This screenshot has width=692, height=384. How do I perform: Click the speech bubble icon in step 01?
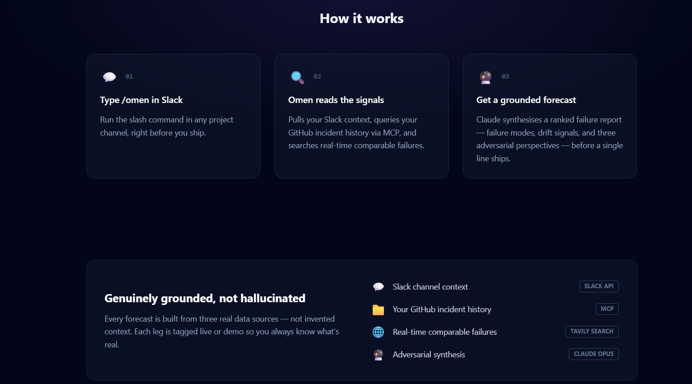coord(109,77)
